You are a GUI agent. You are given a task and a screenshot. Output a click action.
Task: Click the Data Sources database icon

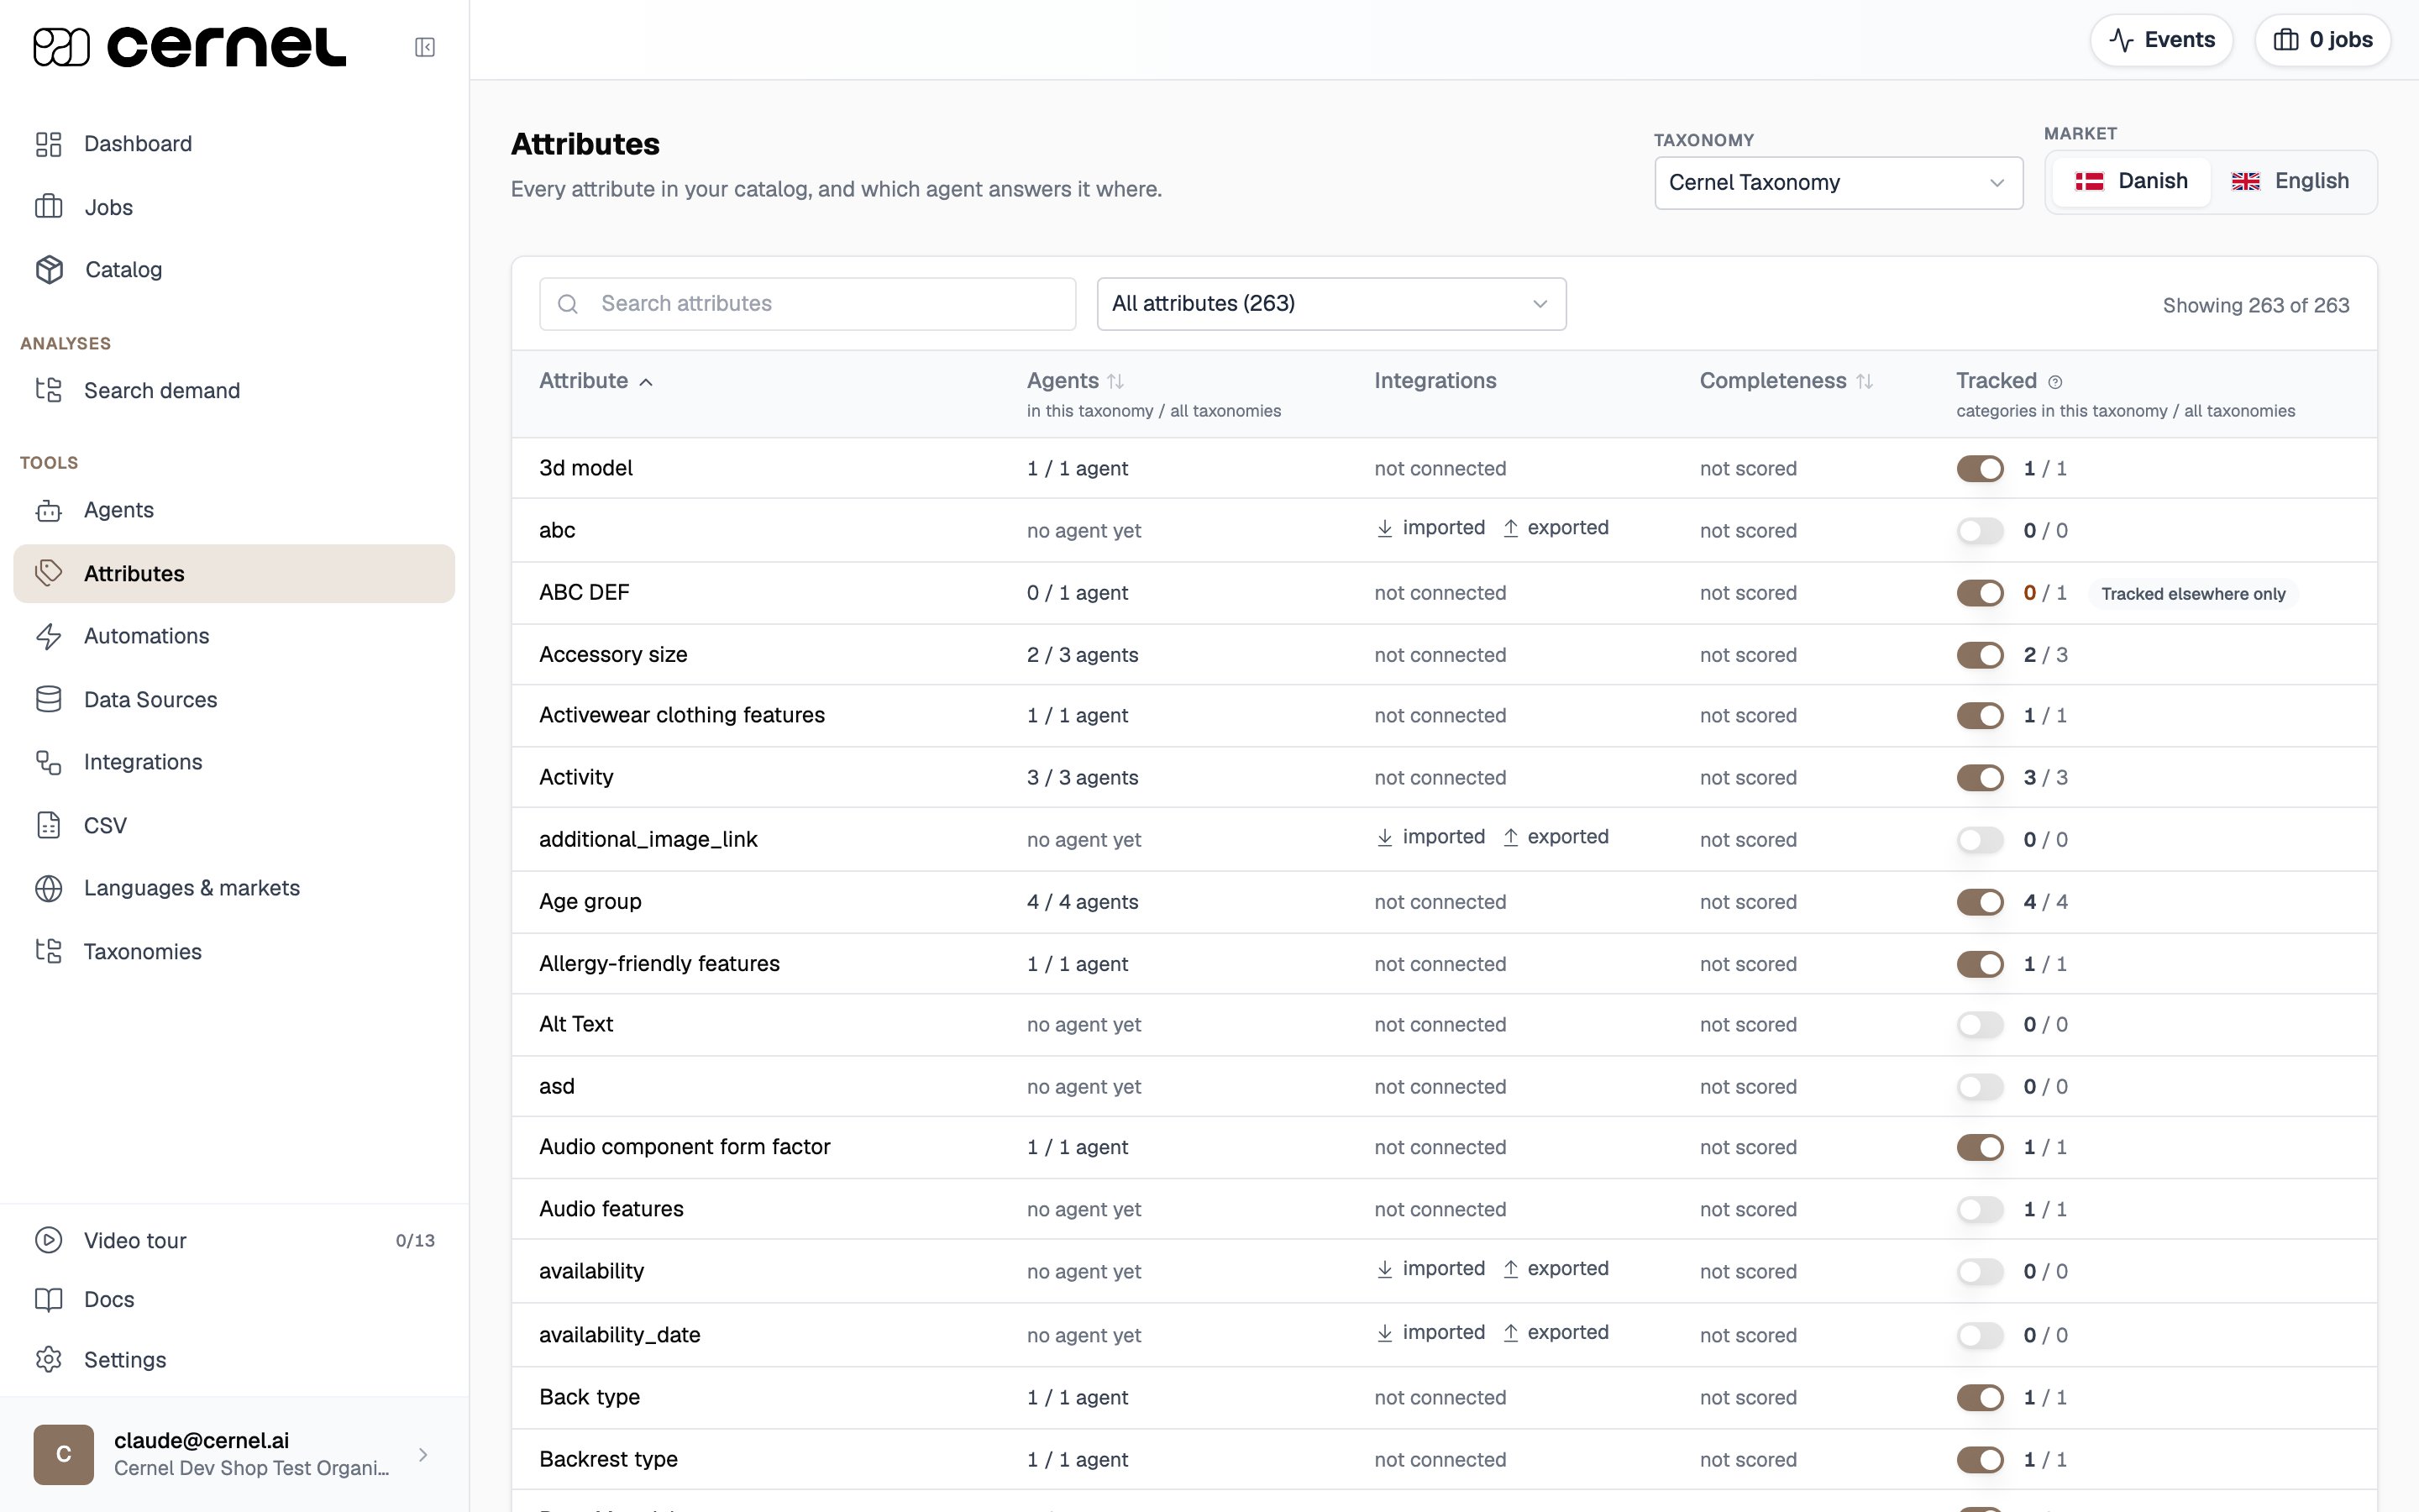click(49, 699)
